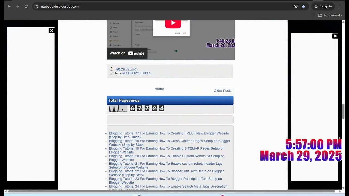Click Watch on YouTube button

[127, 53]
